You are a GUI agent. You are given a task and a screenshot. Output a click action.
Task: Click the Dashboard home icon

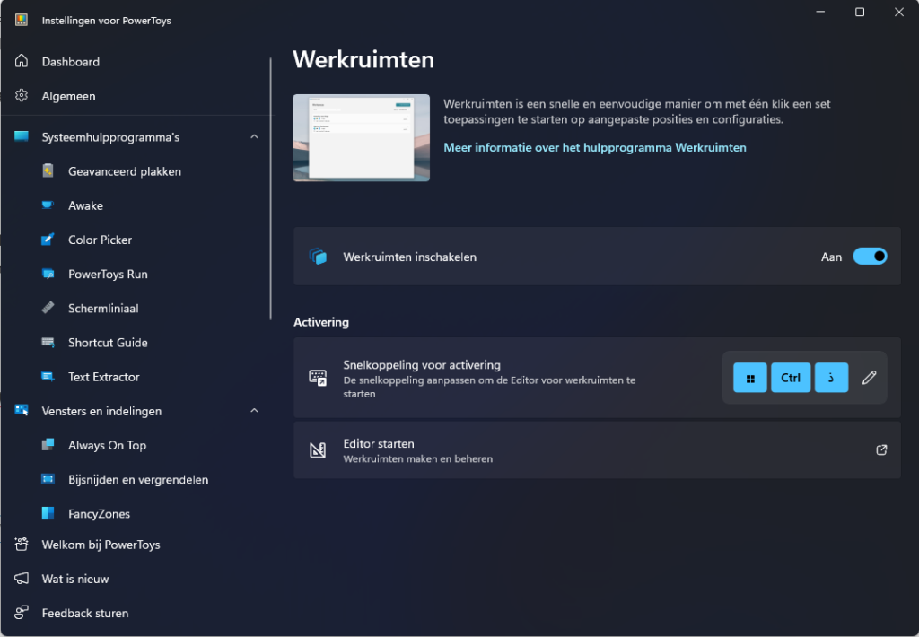tap(22, 61)
